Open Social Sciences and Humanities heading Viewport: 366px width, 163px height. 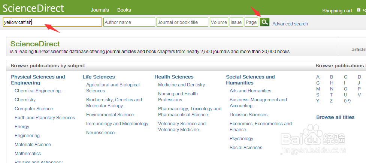point(250,80)
